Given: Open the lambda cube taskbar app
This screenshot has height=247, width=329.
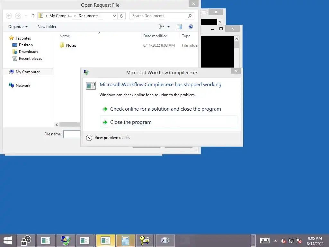Looking at the screenshot, I should pyautogui.click(x=165, y=240).
